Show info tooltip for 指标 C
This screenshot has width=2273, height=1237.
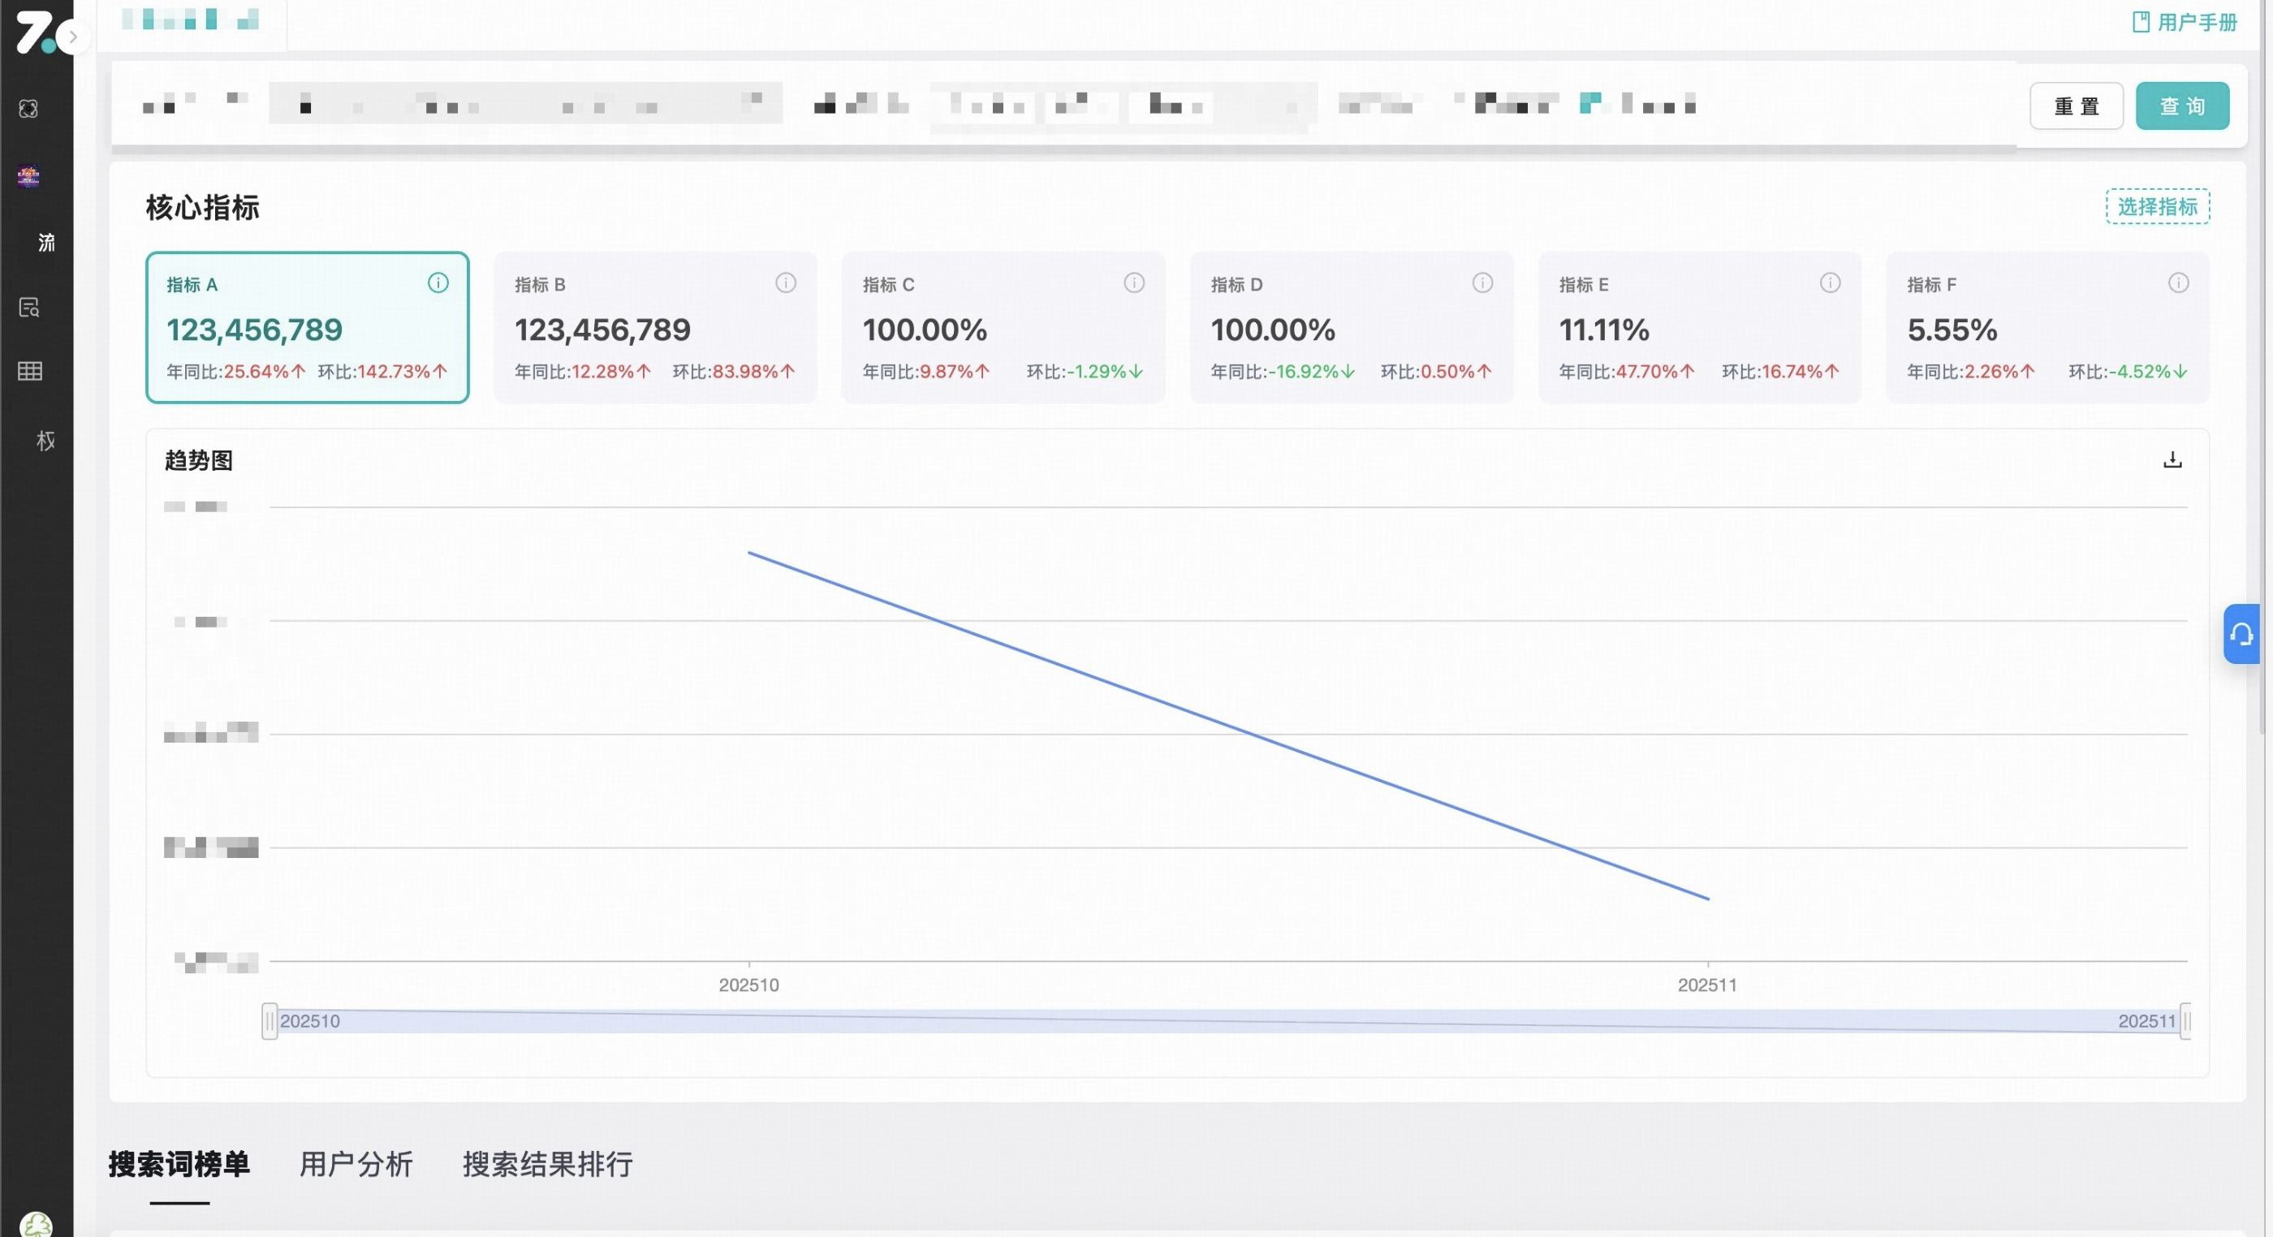coord(1134,283)
